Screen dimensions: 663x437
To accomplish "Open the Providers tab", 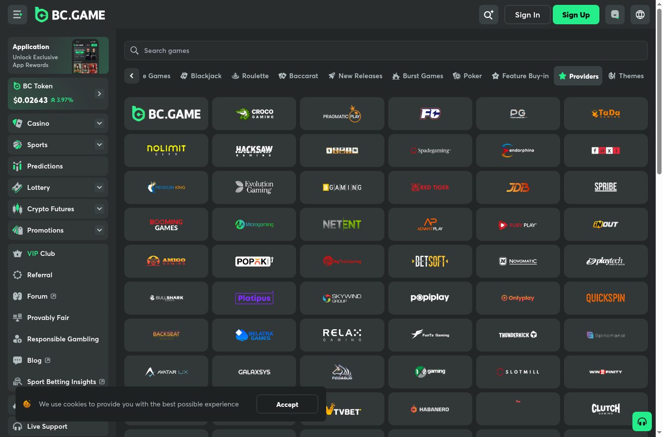I will [578, 76].
